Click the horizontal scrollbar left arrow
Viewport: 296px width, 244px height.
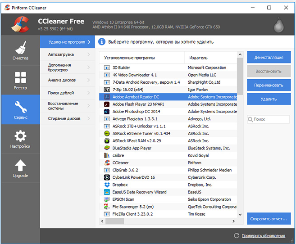102,221
